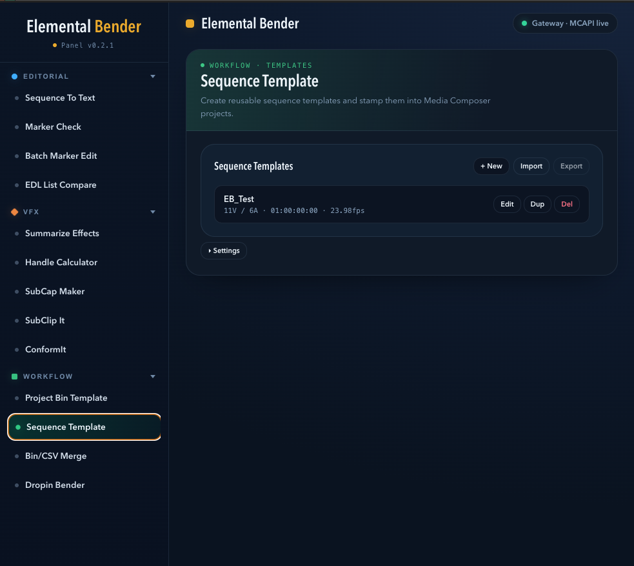Edit the EB_Test template

tap(507, 205)
